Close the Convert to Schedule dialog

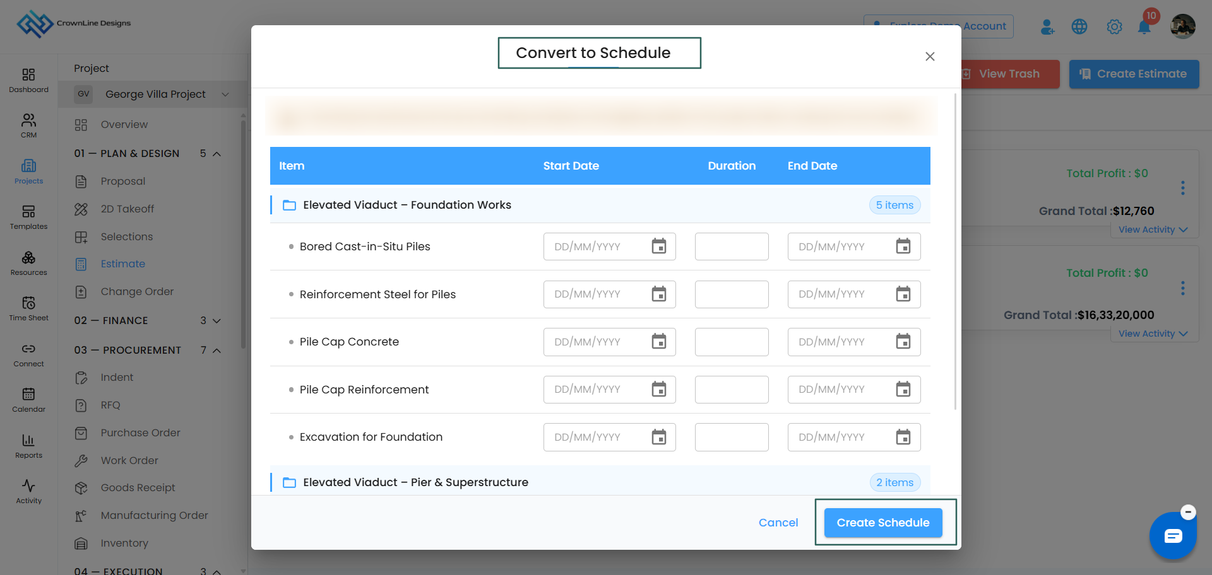tap(930, 57)
